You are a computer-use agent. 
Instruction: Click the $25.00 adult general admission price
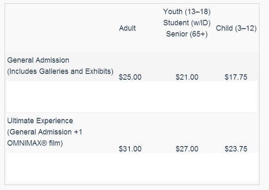coord(130,77)
